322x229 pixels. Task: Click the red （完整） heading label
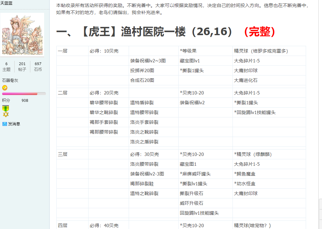(x=259, y=31)
